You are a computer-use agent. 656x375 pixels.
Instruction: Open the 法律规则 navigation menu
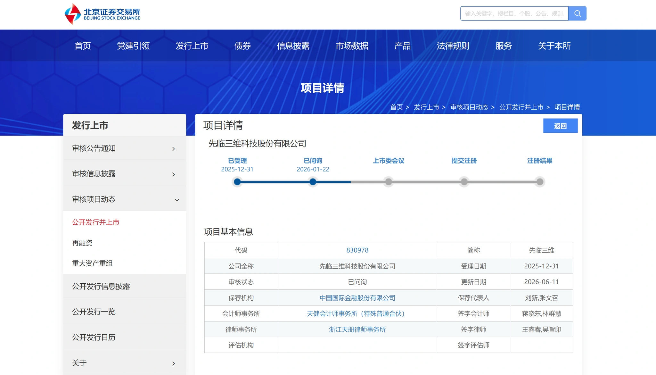pos(453,46)
